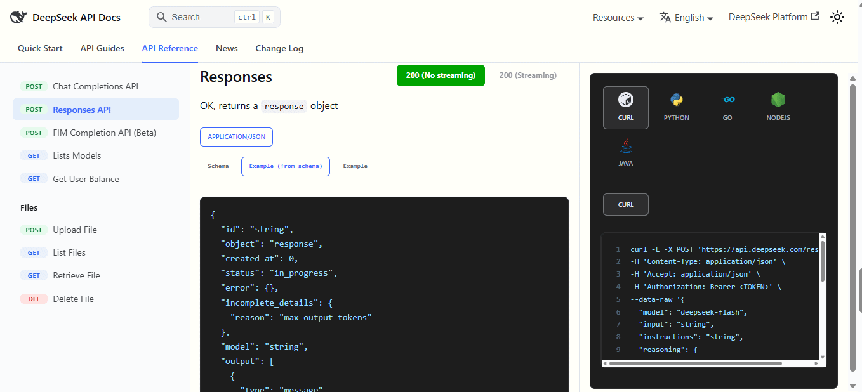This screenshot has width=862, height=392.
Task: Open the DeepSeek Platform link
Action: [x=774, y=17]
